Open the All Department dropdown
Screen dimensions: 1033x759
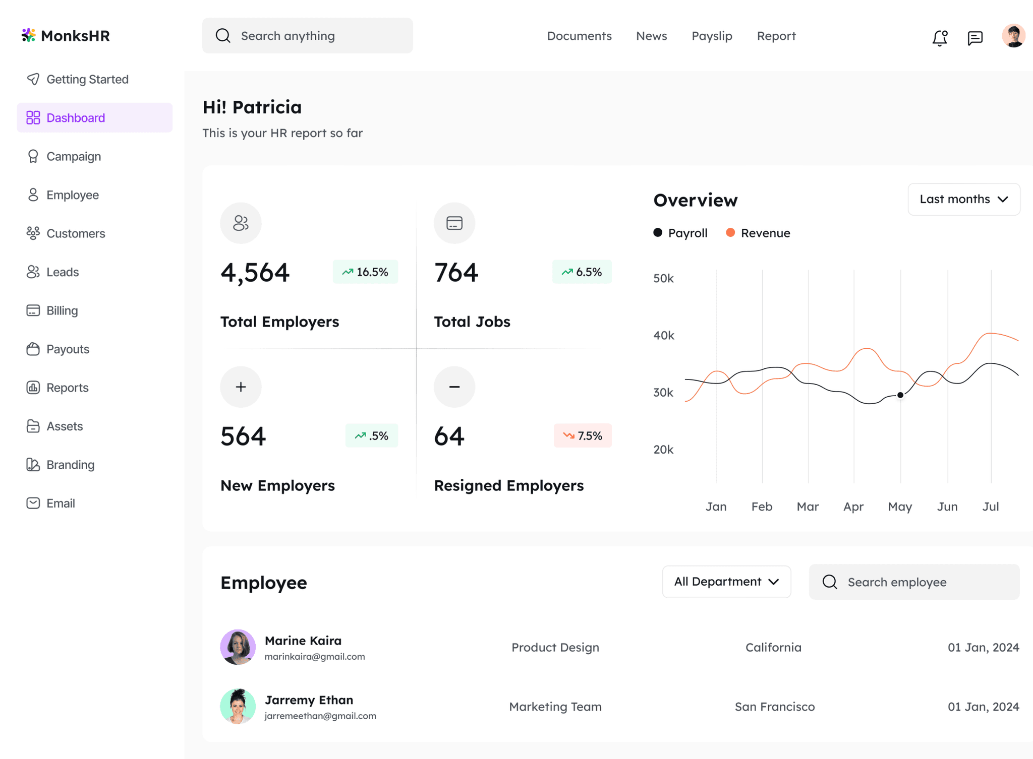726,582
